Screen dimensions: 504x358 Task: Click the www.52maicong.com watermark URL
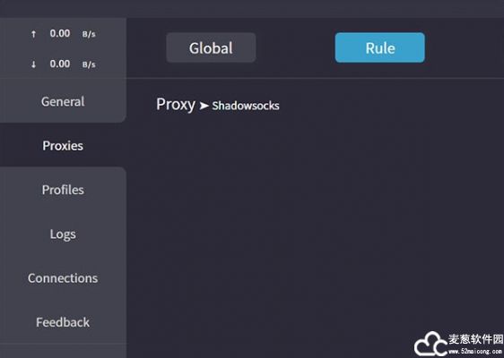(475, 351)
